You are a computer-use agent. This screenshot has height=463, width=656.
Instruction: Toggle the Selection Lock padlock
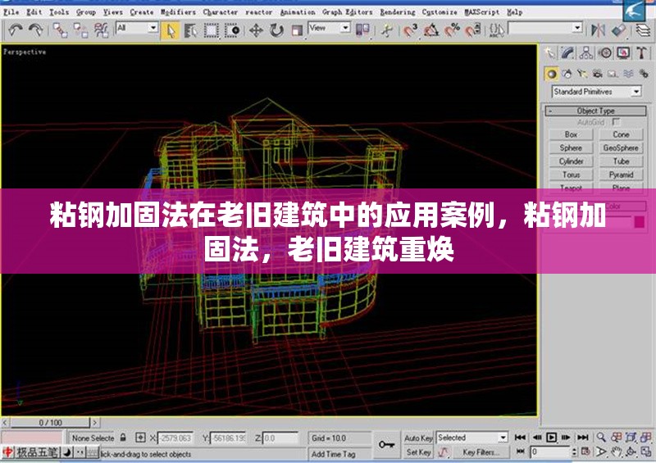click(x=123, y=438)
